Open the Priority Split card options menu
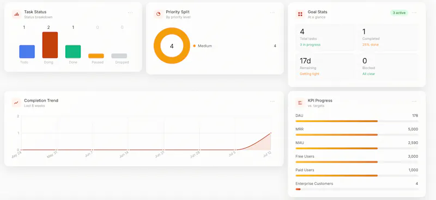436x200 pixels. [272, 12]
